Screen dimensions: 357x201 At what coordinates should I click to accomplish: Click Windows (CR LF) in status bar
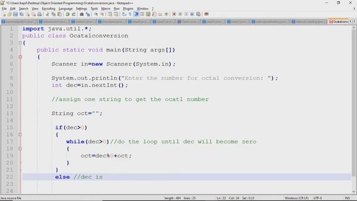coord(296,198)
